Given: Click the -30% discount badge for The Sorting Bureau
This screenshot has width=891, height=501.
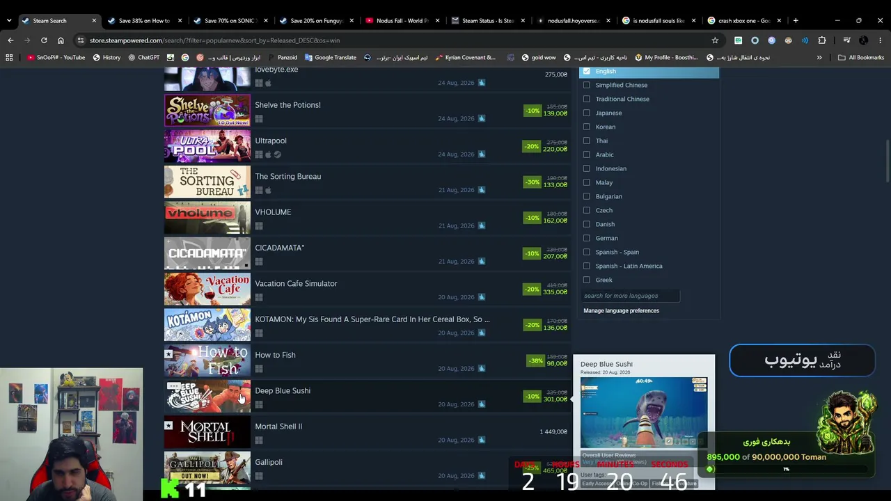Looking at the screenshot, I should pyautogui.click(x=533, y=182).
